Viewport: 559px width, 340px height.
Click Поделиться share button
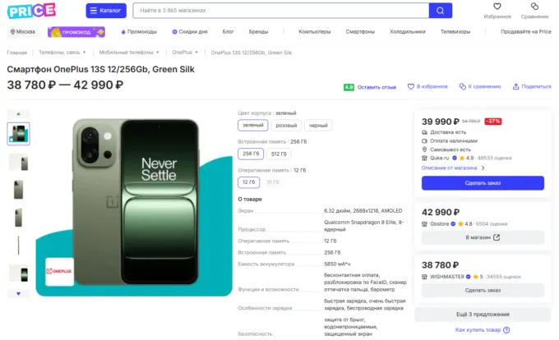point(532,86)
